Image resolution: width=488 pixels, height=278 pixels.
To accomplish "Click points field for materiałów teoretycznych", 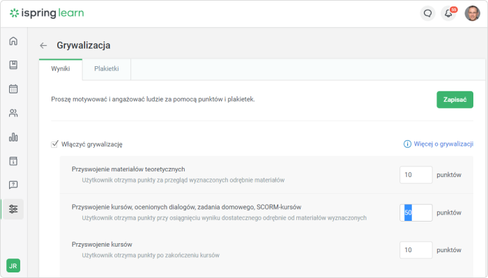I will (415, 175).
